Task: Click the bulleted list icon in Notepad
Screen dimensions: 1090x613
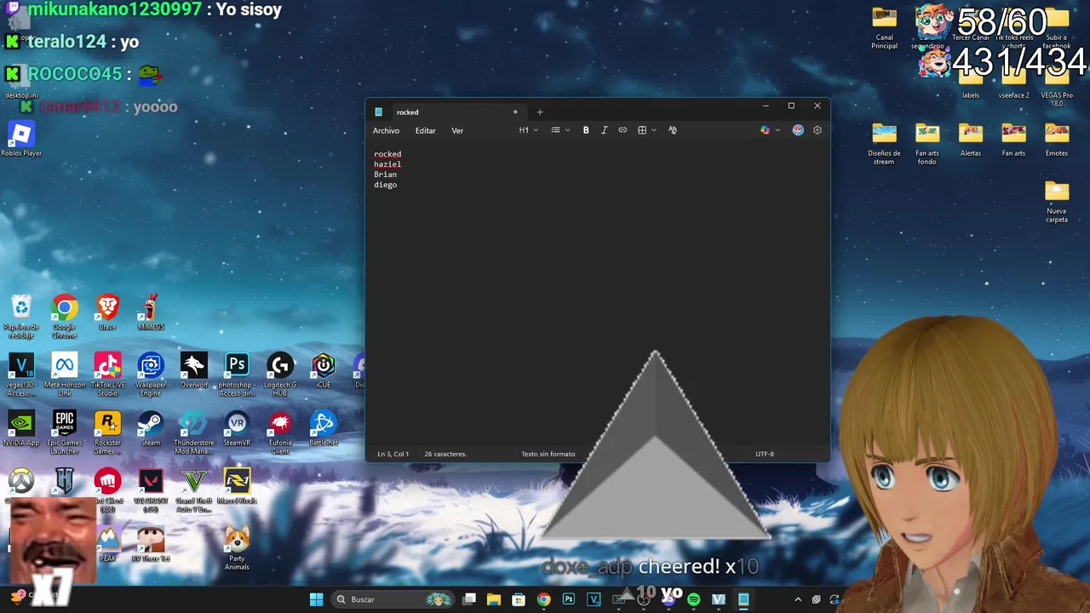Action: 555,130
